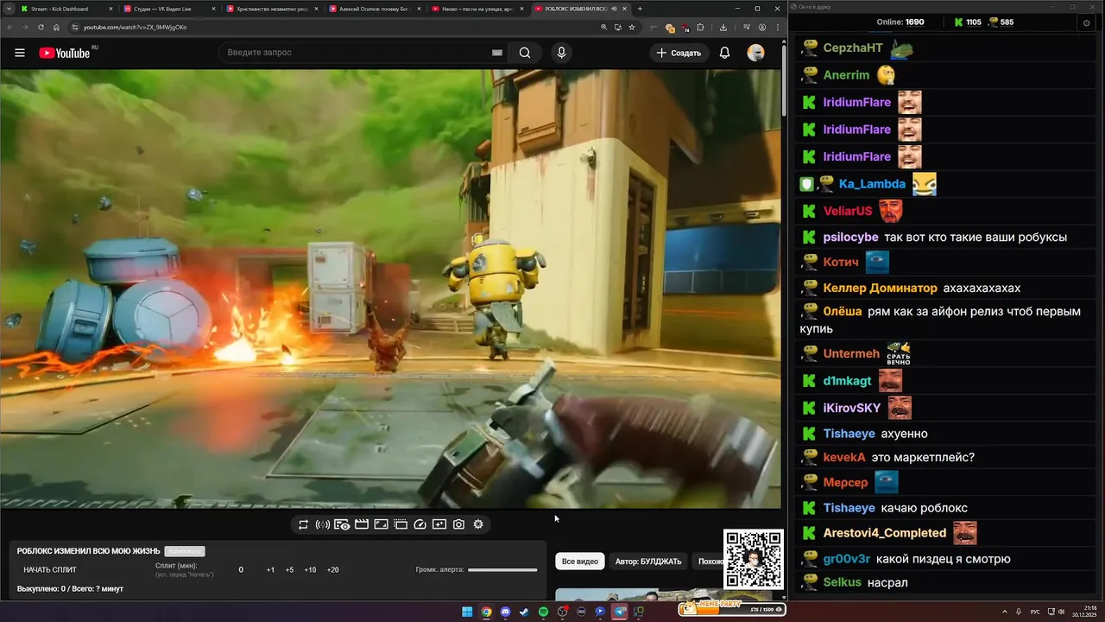Click НАЧАТЬ СПЛИТ button
Image resolution: width=1105 pixels, height=622 pixels.
pyautogui.click(x=50, y=570)
